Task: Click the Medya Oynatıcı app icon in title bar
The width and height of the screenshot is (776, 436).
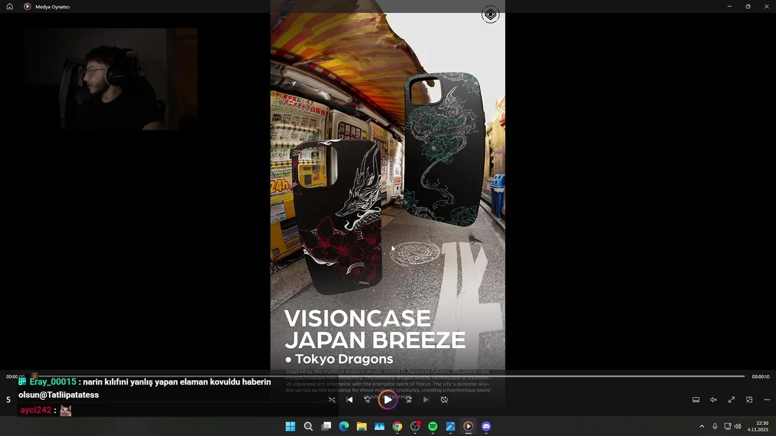Action: point(27,7)
